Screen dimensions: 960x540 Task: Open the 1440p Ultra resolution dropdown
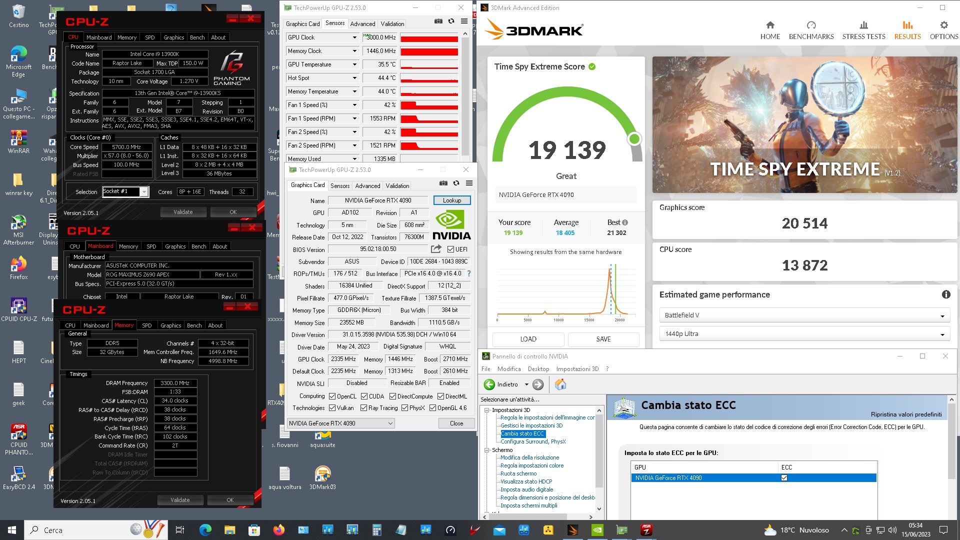point(804,334)
